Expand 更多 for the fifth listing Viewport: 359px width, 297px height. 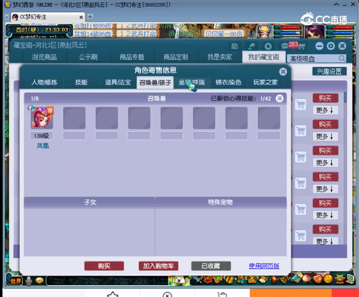325,215
